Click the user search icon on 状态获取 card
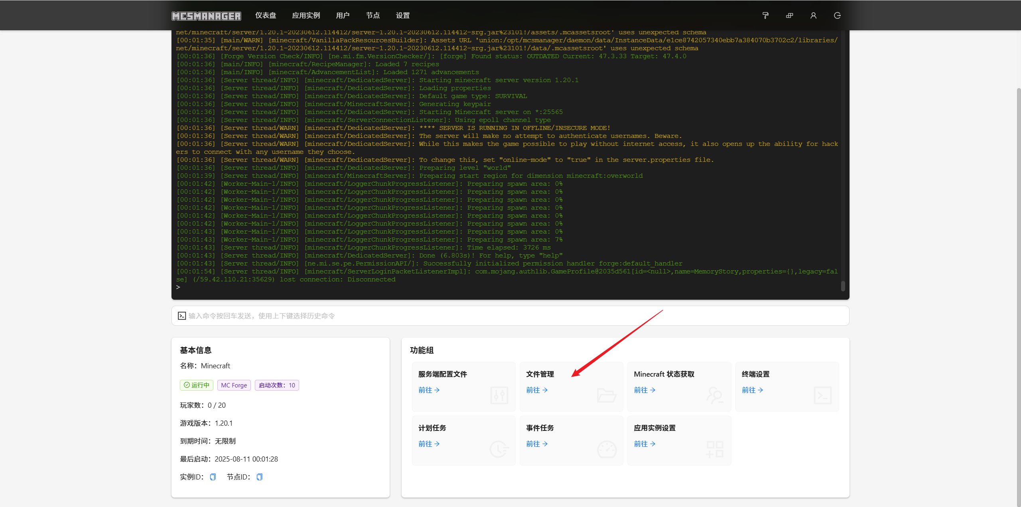This screenshot has width=1021, height=507. (x=715, y=395)
